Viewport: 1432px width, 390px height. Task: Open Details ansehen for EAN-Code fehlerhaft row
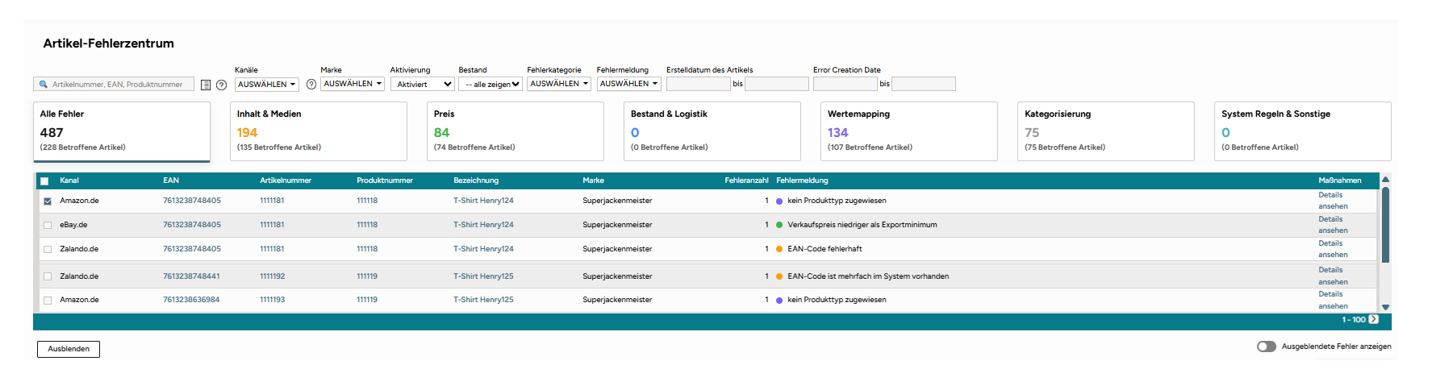click(1333, 249)
